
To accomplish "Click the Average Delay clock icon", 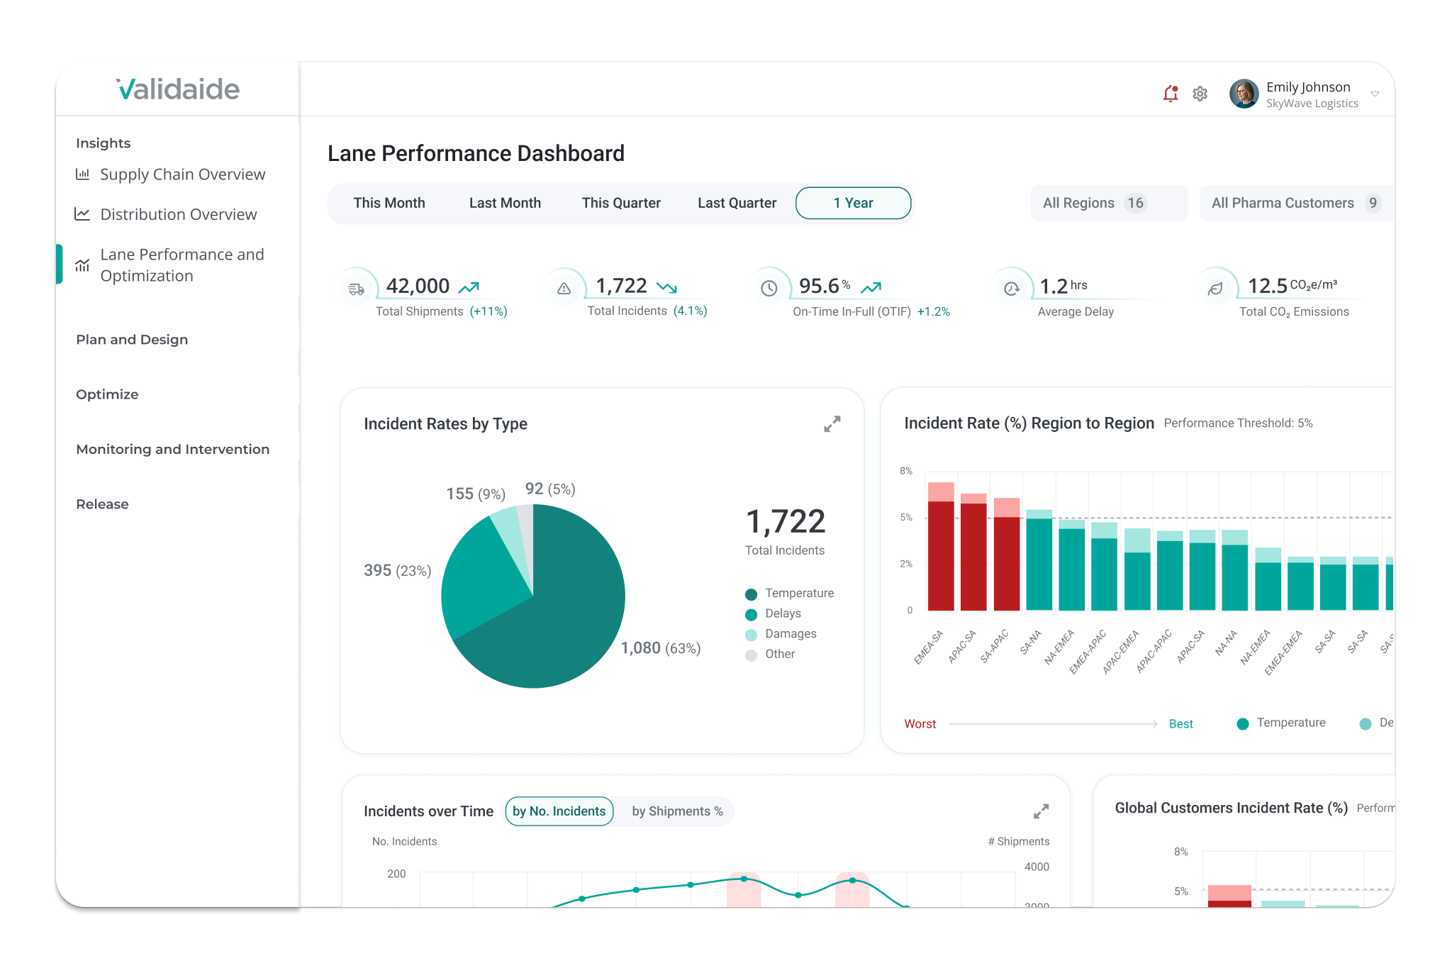I will 1012,289.
